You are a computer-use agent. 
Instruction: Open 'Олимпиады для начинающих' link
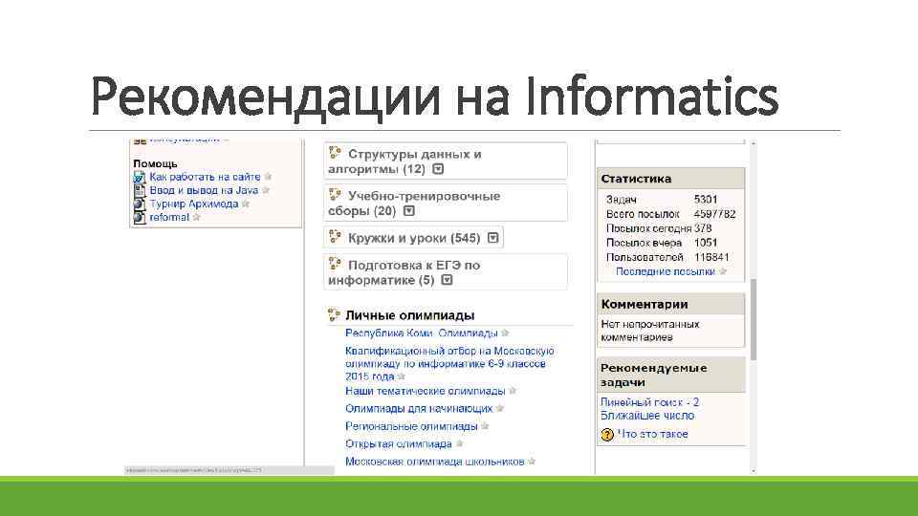419,408
